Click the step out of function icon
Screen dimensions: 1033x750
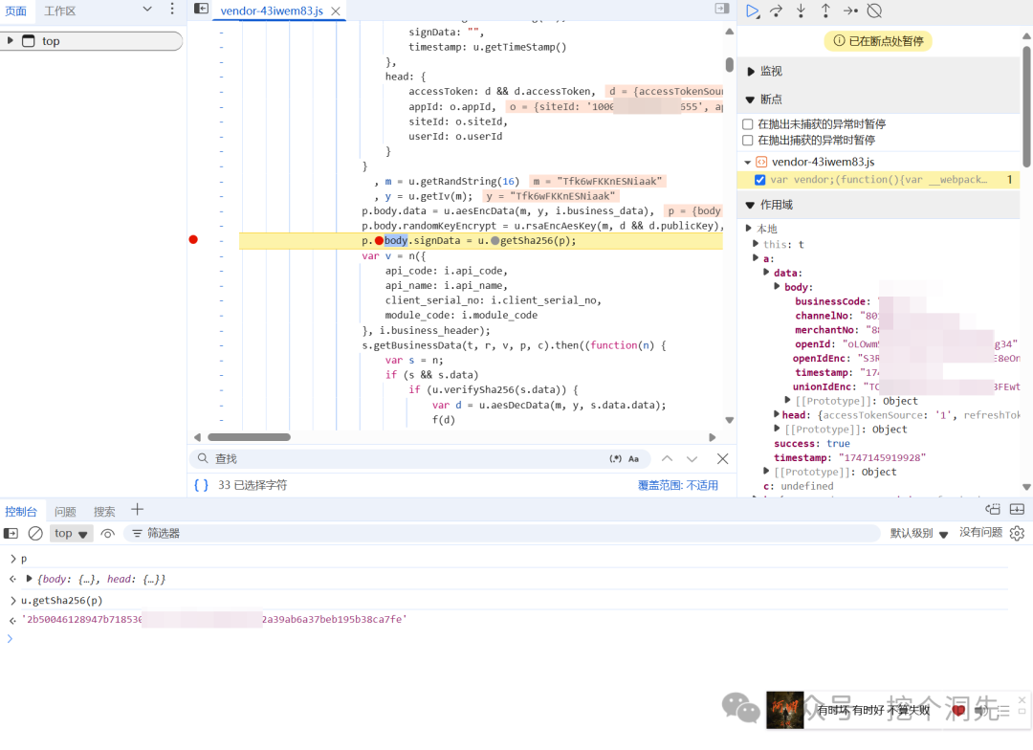pos(825,11)
